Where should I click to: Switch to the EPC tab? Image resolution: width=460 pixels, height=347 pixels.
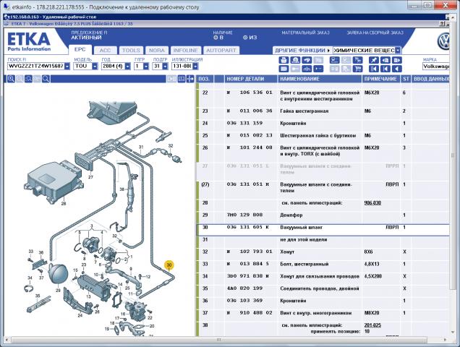80,50
